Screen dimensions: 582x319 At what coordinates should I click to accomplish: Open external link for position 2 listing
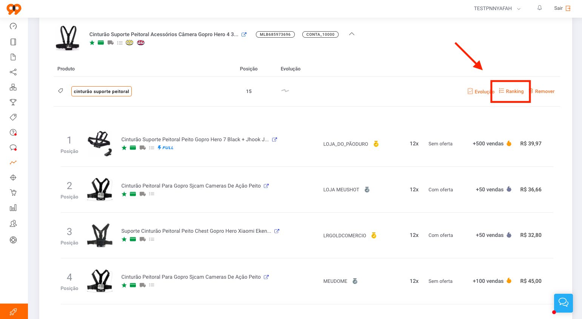click(266, 186)
